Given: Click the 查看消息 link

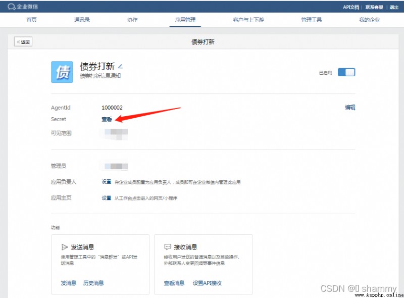Looking at the screenshot, I should pos(174,283).
